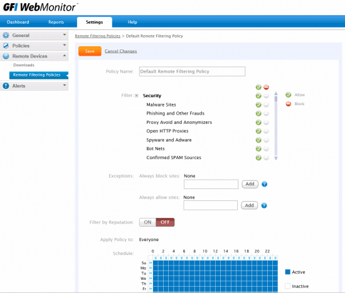Select the Sunday row arrow in schedule
Image resolution: width=345 pixels, height=293 pixels.
(151, 263)
